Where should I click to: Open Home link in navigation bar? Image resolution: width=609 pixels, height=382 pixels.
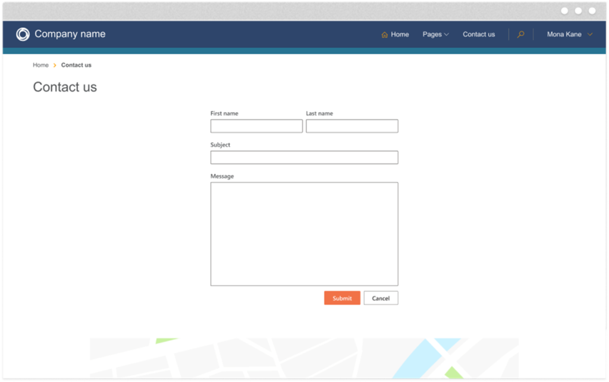400,34
